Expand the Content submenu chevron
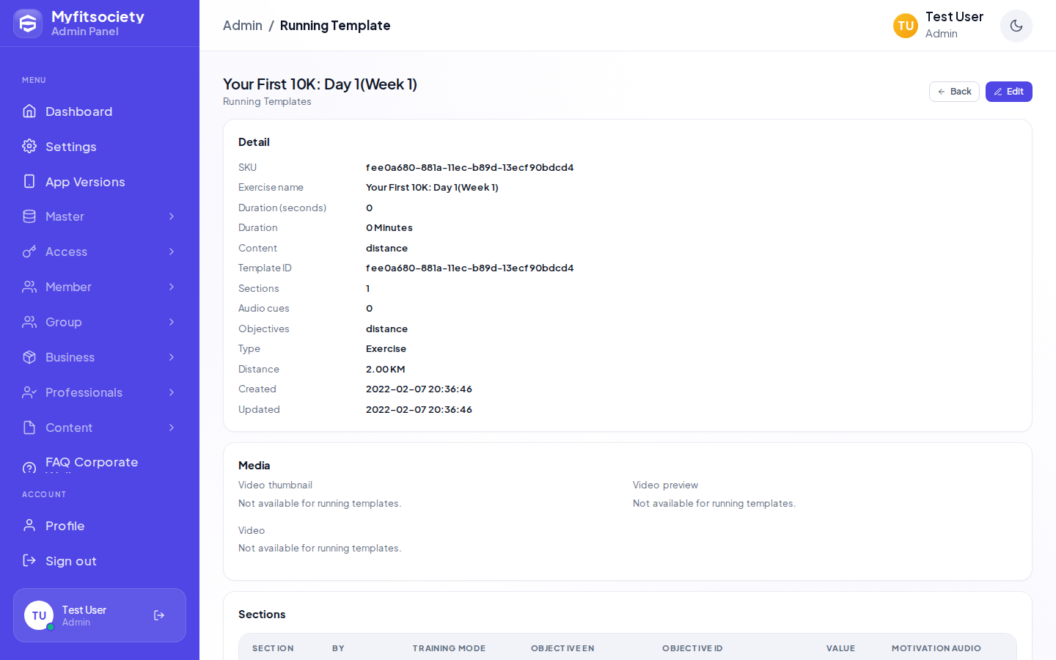The image size is (1056, 660). tap(172, 428)
